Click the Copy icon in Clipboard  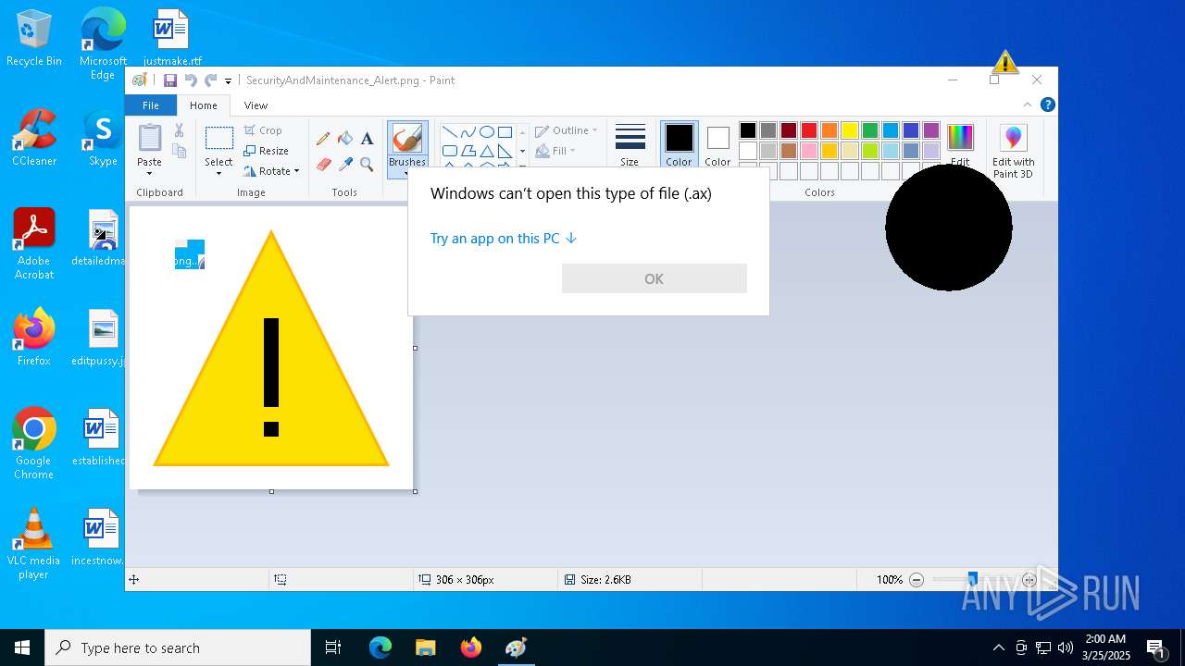coord(179,151)
